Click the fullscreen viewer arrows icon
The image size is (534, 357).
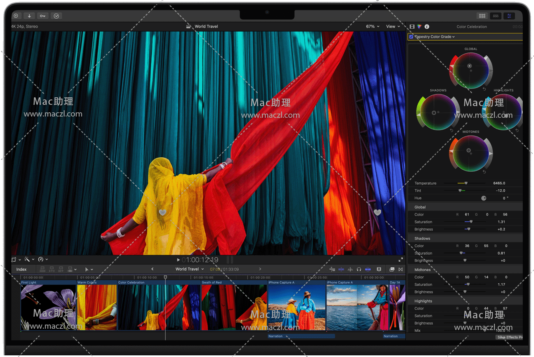click(x=401, y=260)
